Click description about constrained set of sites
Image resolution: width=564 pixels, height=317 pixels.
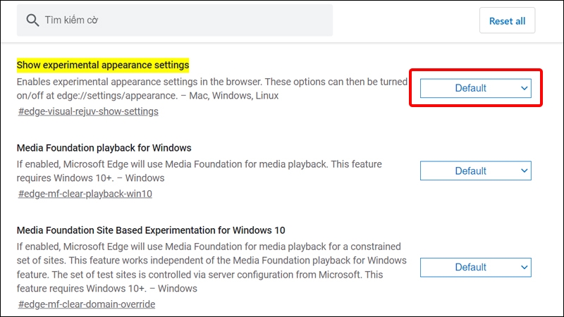pyautogui.click(x=211, y=268)
